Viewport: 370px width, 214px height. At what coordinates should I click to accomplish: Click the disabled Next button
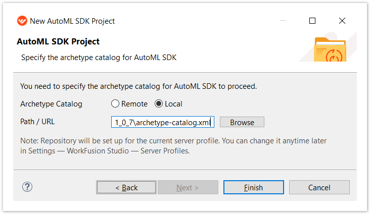tap(188, 187)
